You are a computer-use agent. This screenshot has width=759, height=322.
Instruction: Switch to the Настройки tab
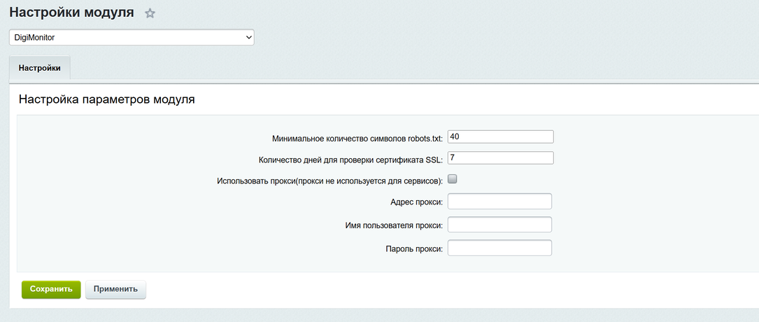[39, 69]
